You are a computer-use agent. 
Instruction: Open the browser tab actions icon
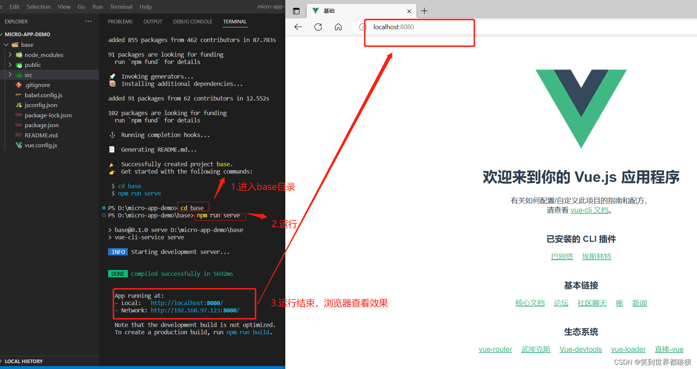[296, 11]
